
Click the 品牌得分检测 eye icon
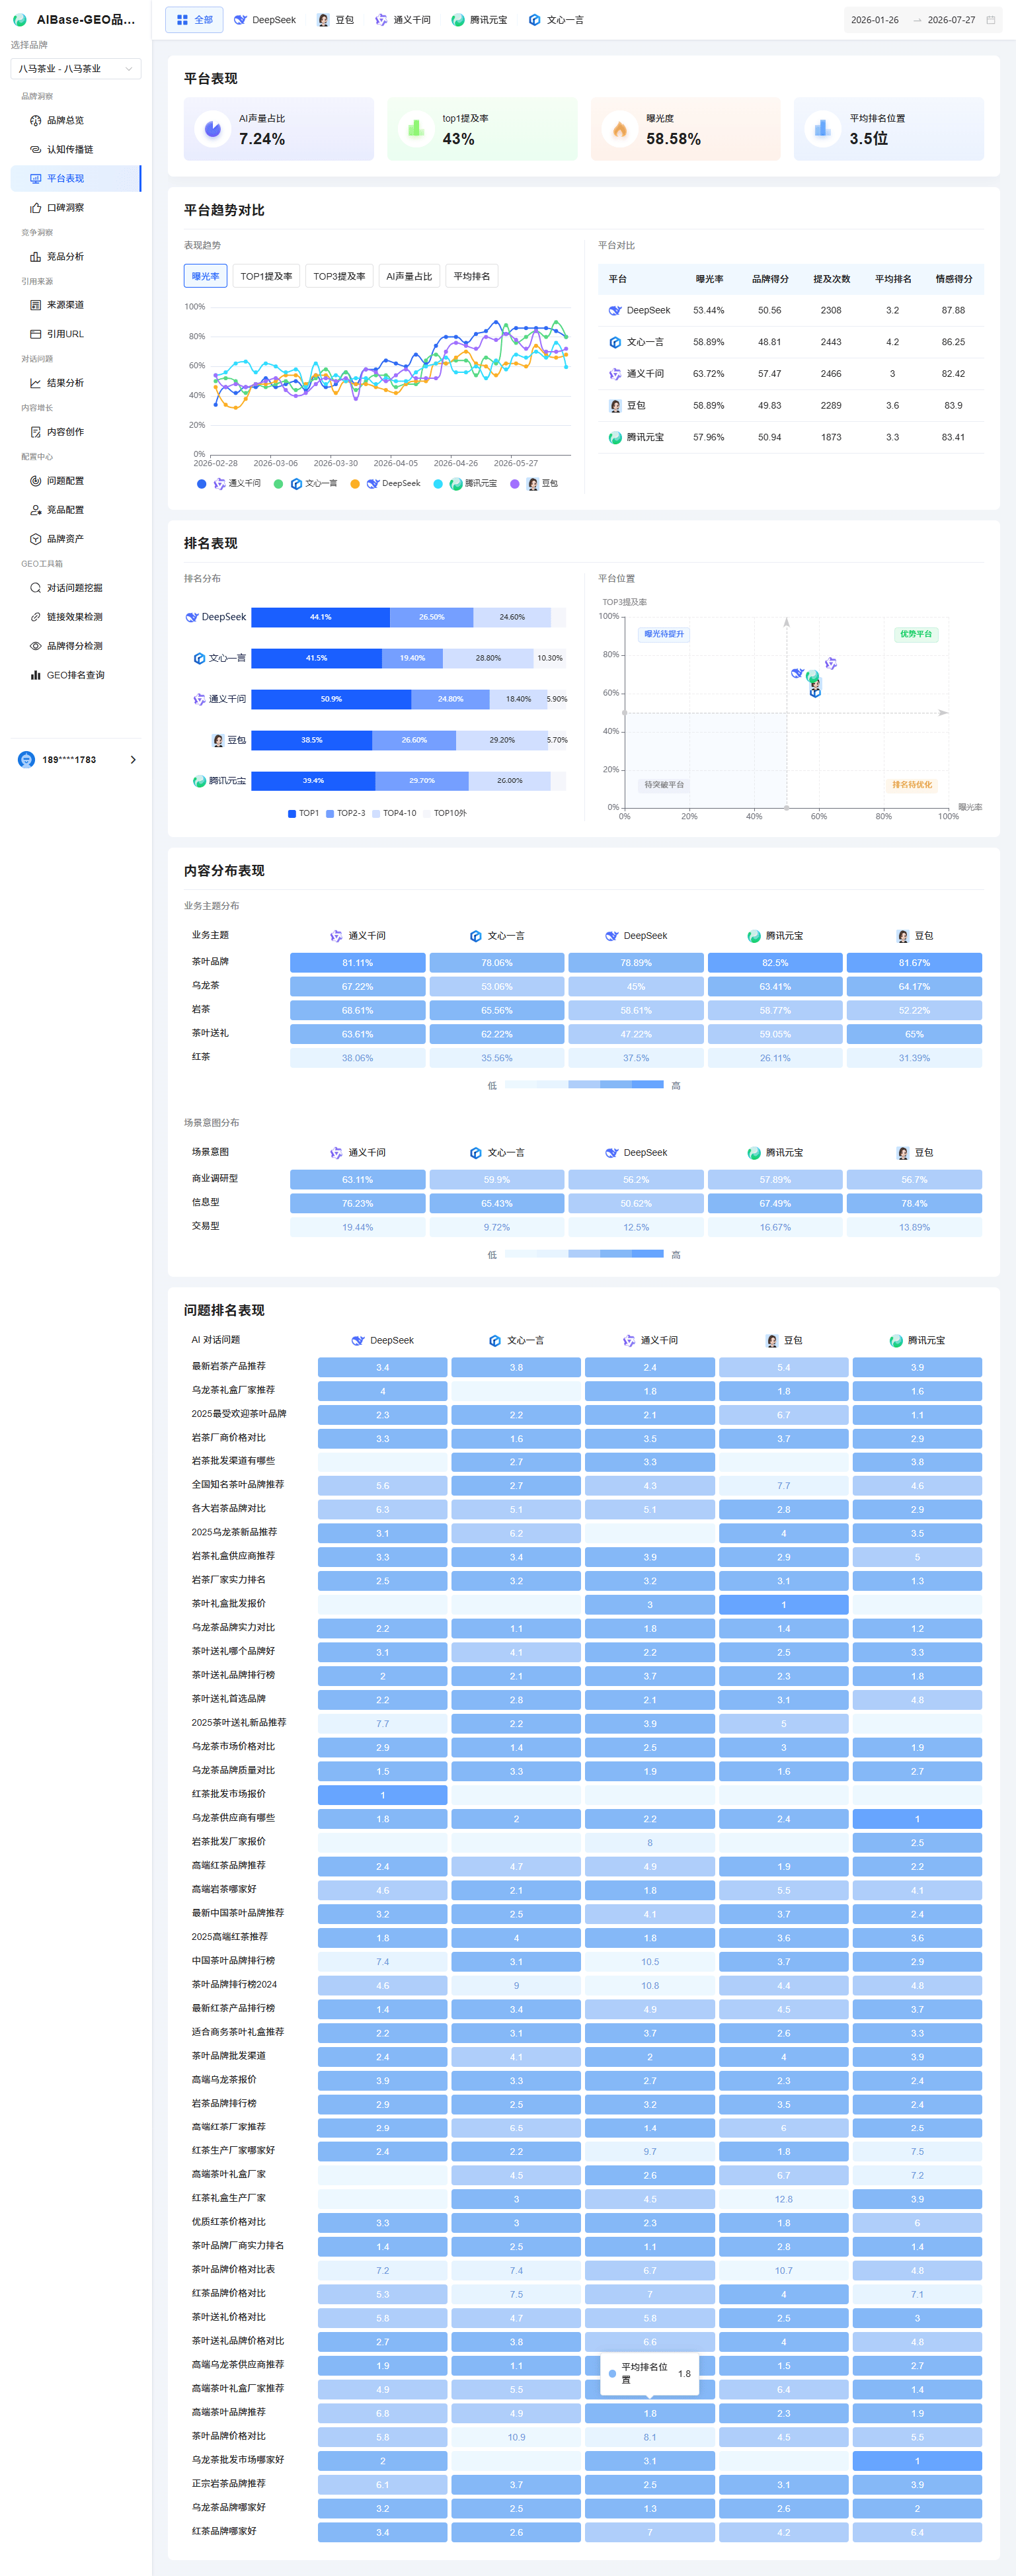tap(35, 646)
